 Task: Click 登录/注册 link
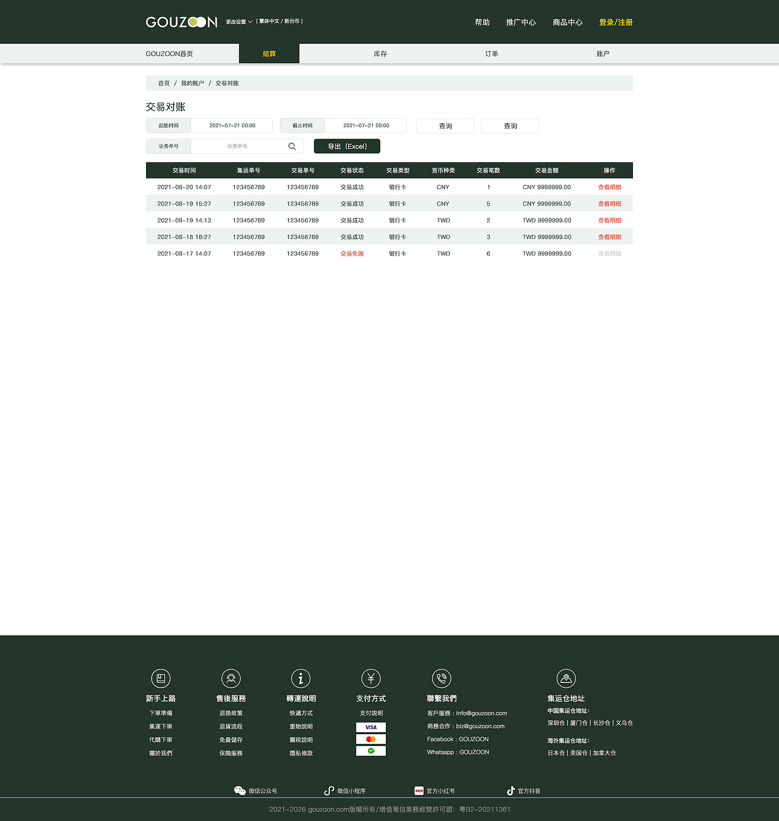coord(616,23)
